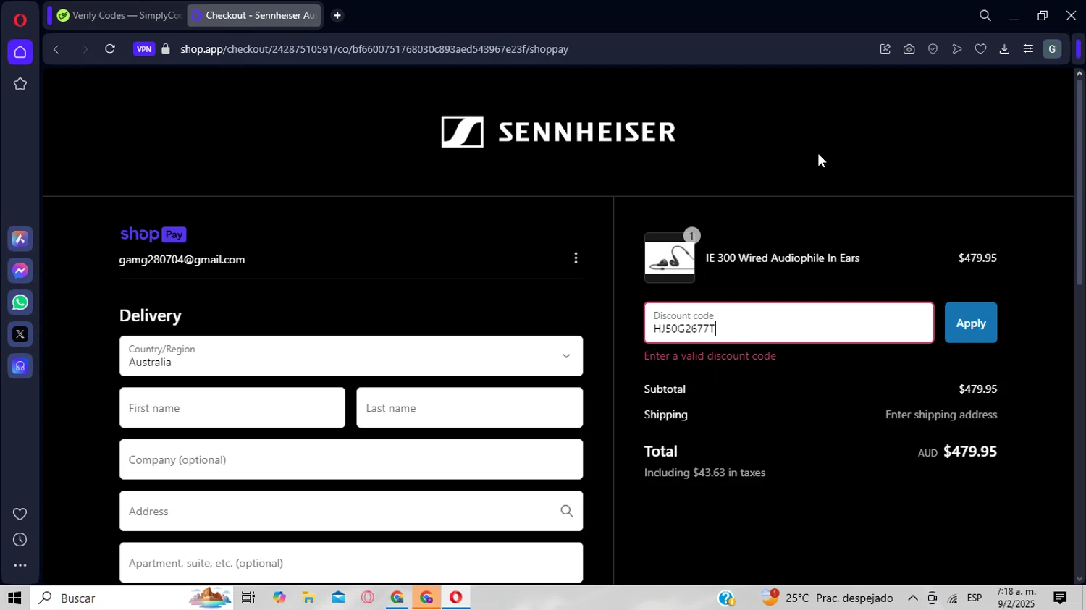Screen dimensions: 1086x610
Task: Open the downloads panel
Action: click(1004, 49)
